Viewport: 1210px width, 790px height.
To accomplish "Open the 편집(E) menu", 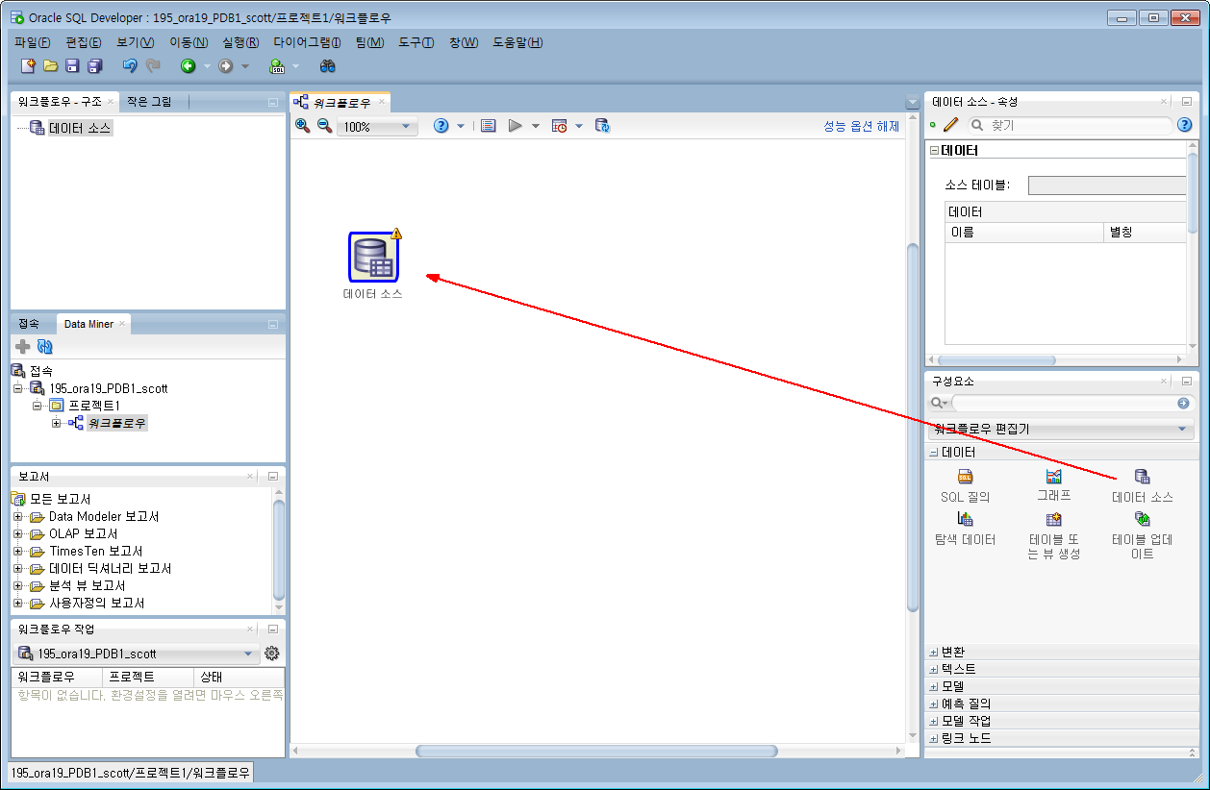I will click(84, 42).
